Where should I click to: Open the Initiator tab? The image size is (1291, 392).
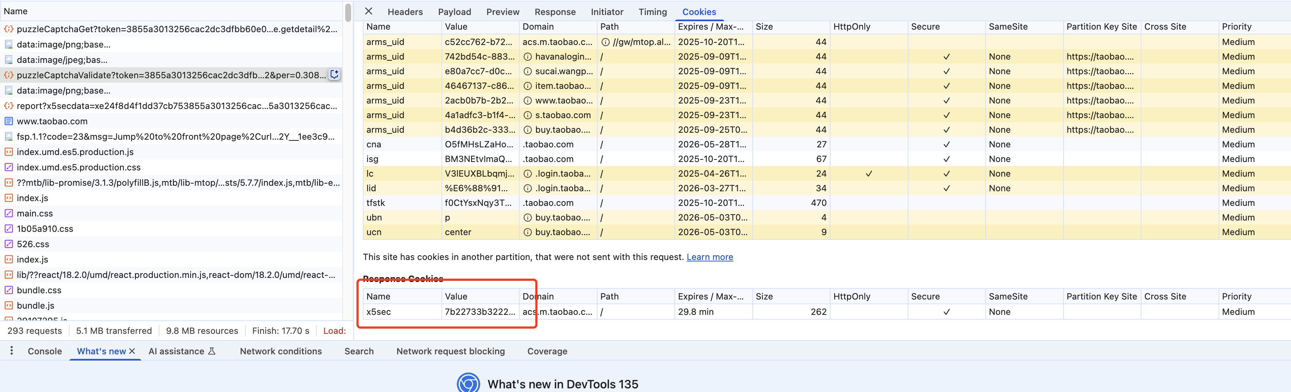coord(607,12)
